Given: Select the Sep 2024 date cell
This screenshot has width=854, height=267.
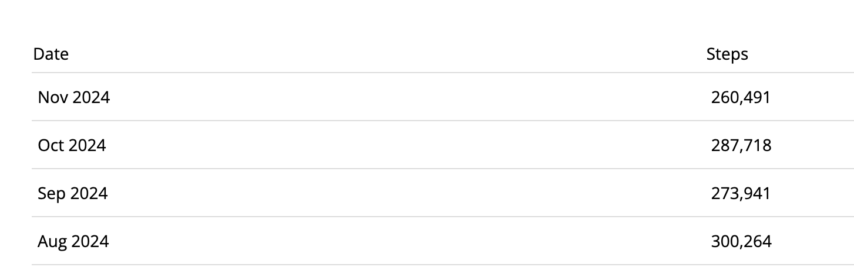Looking at the screenshot, I should click(73, 193).
